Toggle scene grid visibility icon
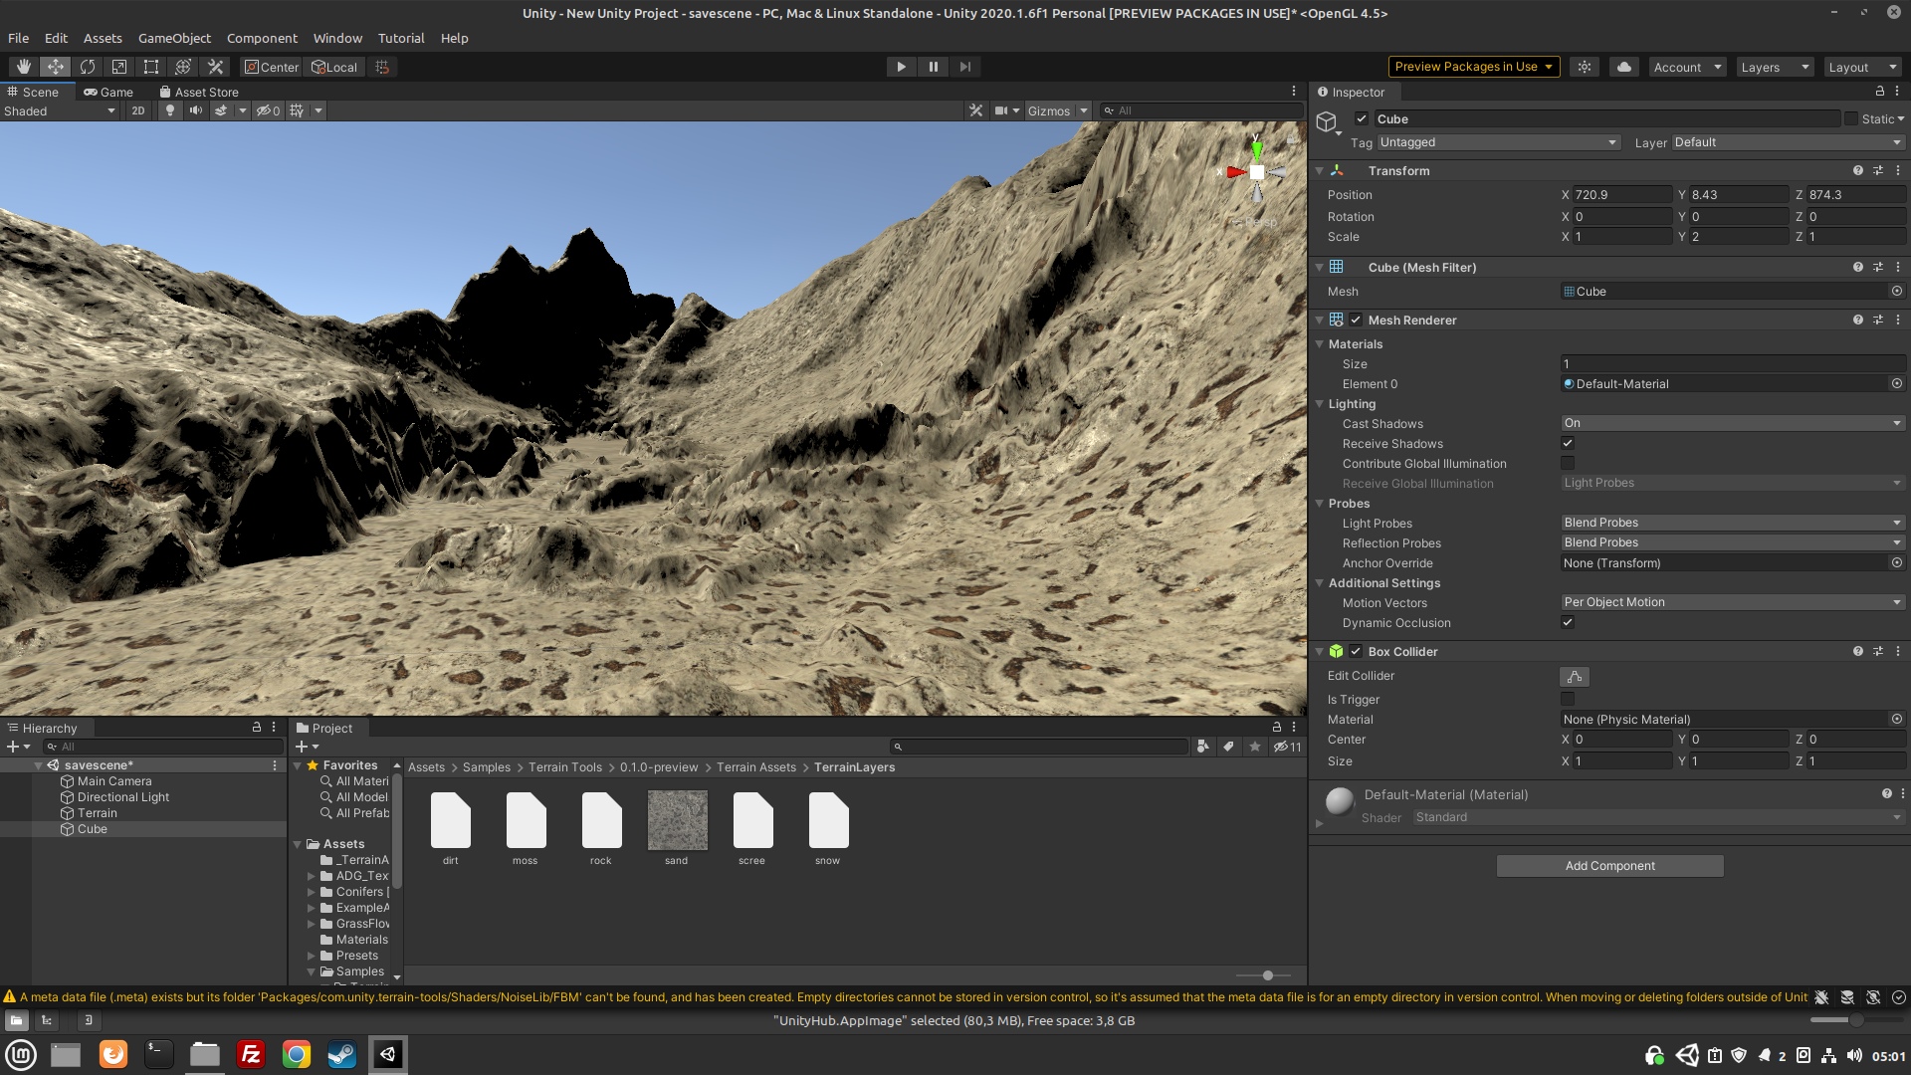The width and height of the screenshot is (1911, 1075). point(297,110)
